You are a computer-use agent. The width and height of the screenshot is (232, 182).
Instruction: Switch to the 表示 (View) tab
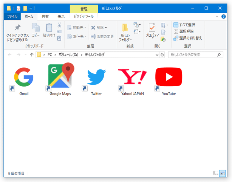pos(61,16)
